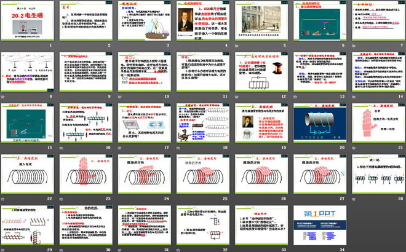Select slide 5 with old street picture
Viewport: 406px width, 252px height.
261,21
